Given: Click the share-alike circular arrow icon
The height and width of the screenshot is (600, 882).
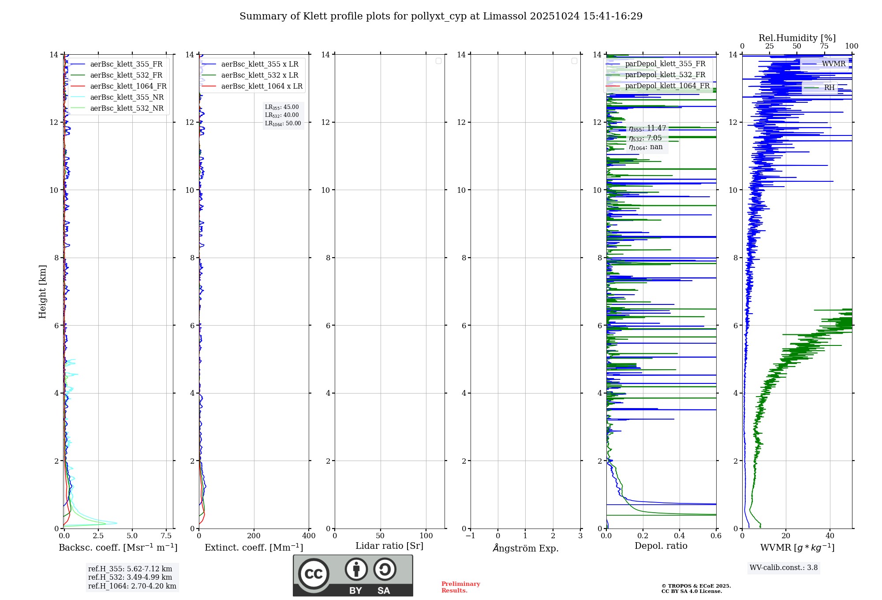Looking at the screenshot, I should [x=385, y=569].
